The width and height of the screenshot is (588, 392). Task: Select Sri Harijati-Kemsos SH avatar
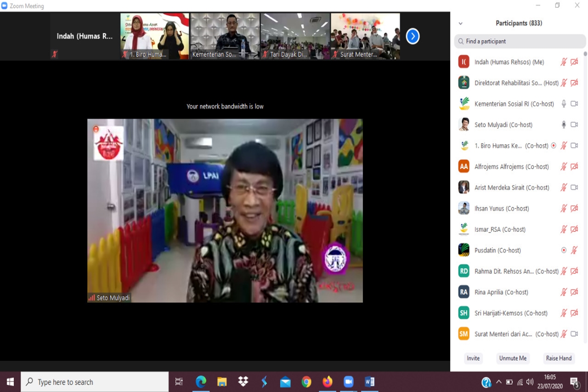(464, 313)
